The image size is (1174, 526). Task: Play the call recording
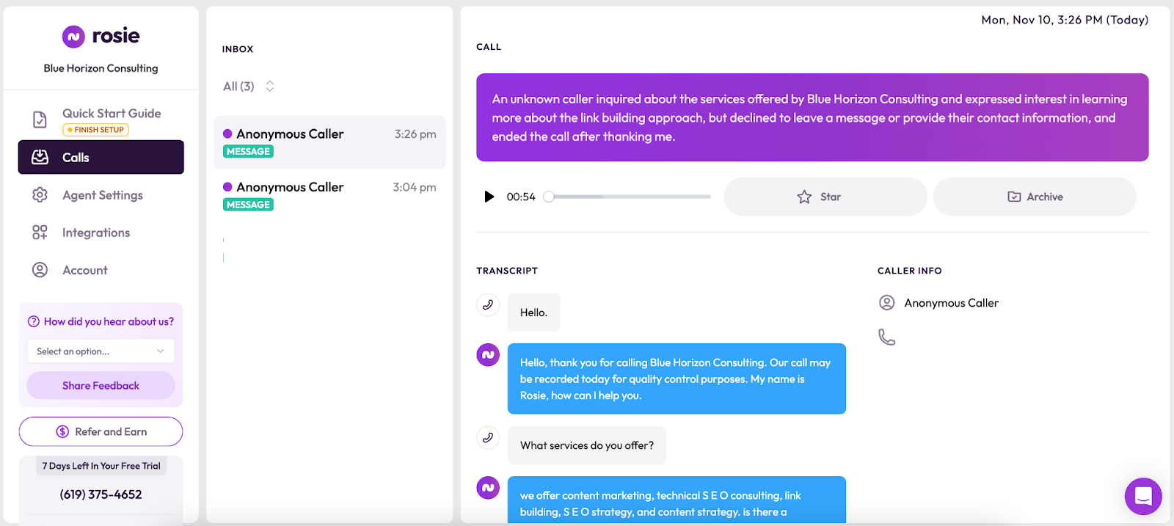tap(489, 197)
